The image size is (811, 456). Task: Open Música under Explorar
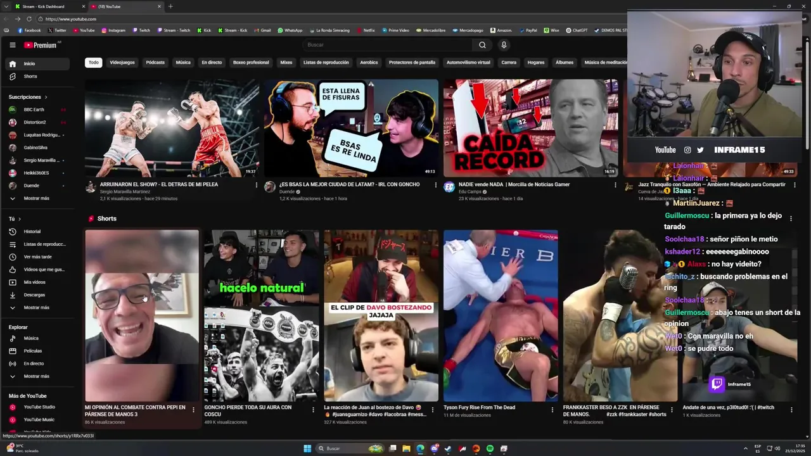tap(38, 338)
